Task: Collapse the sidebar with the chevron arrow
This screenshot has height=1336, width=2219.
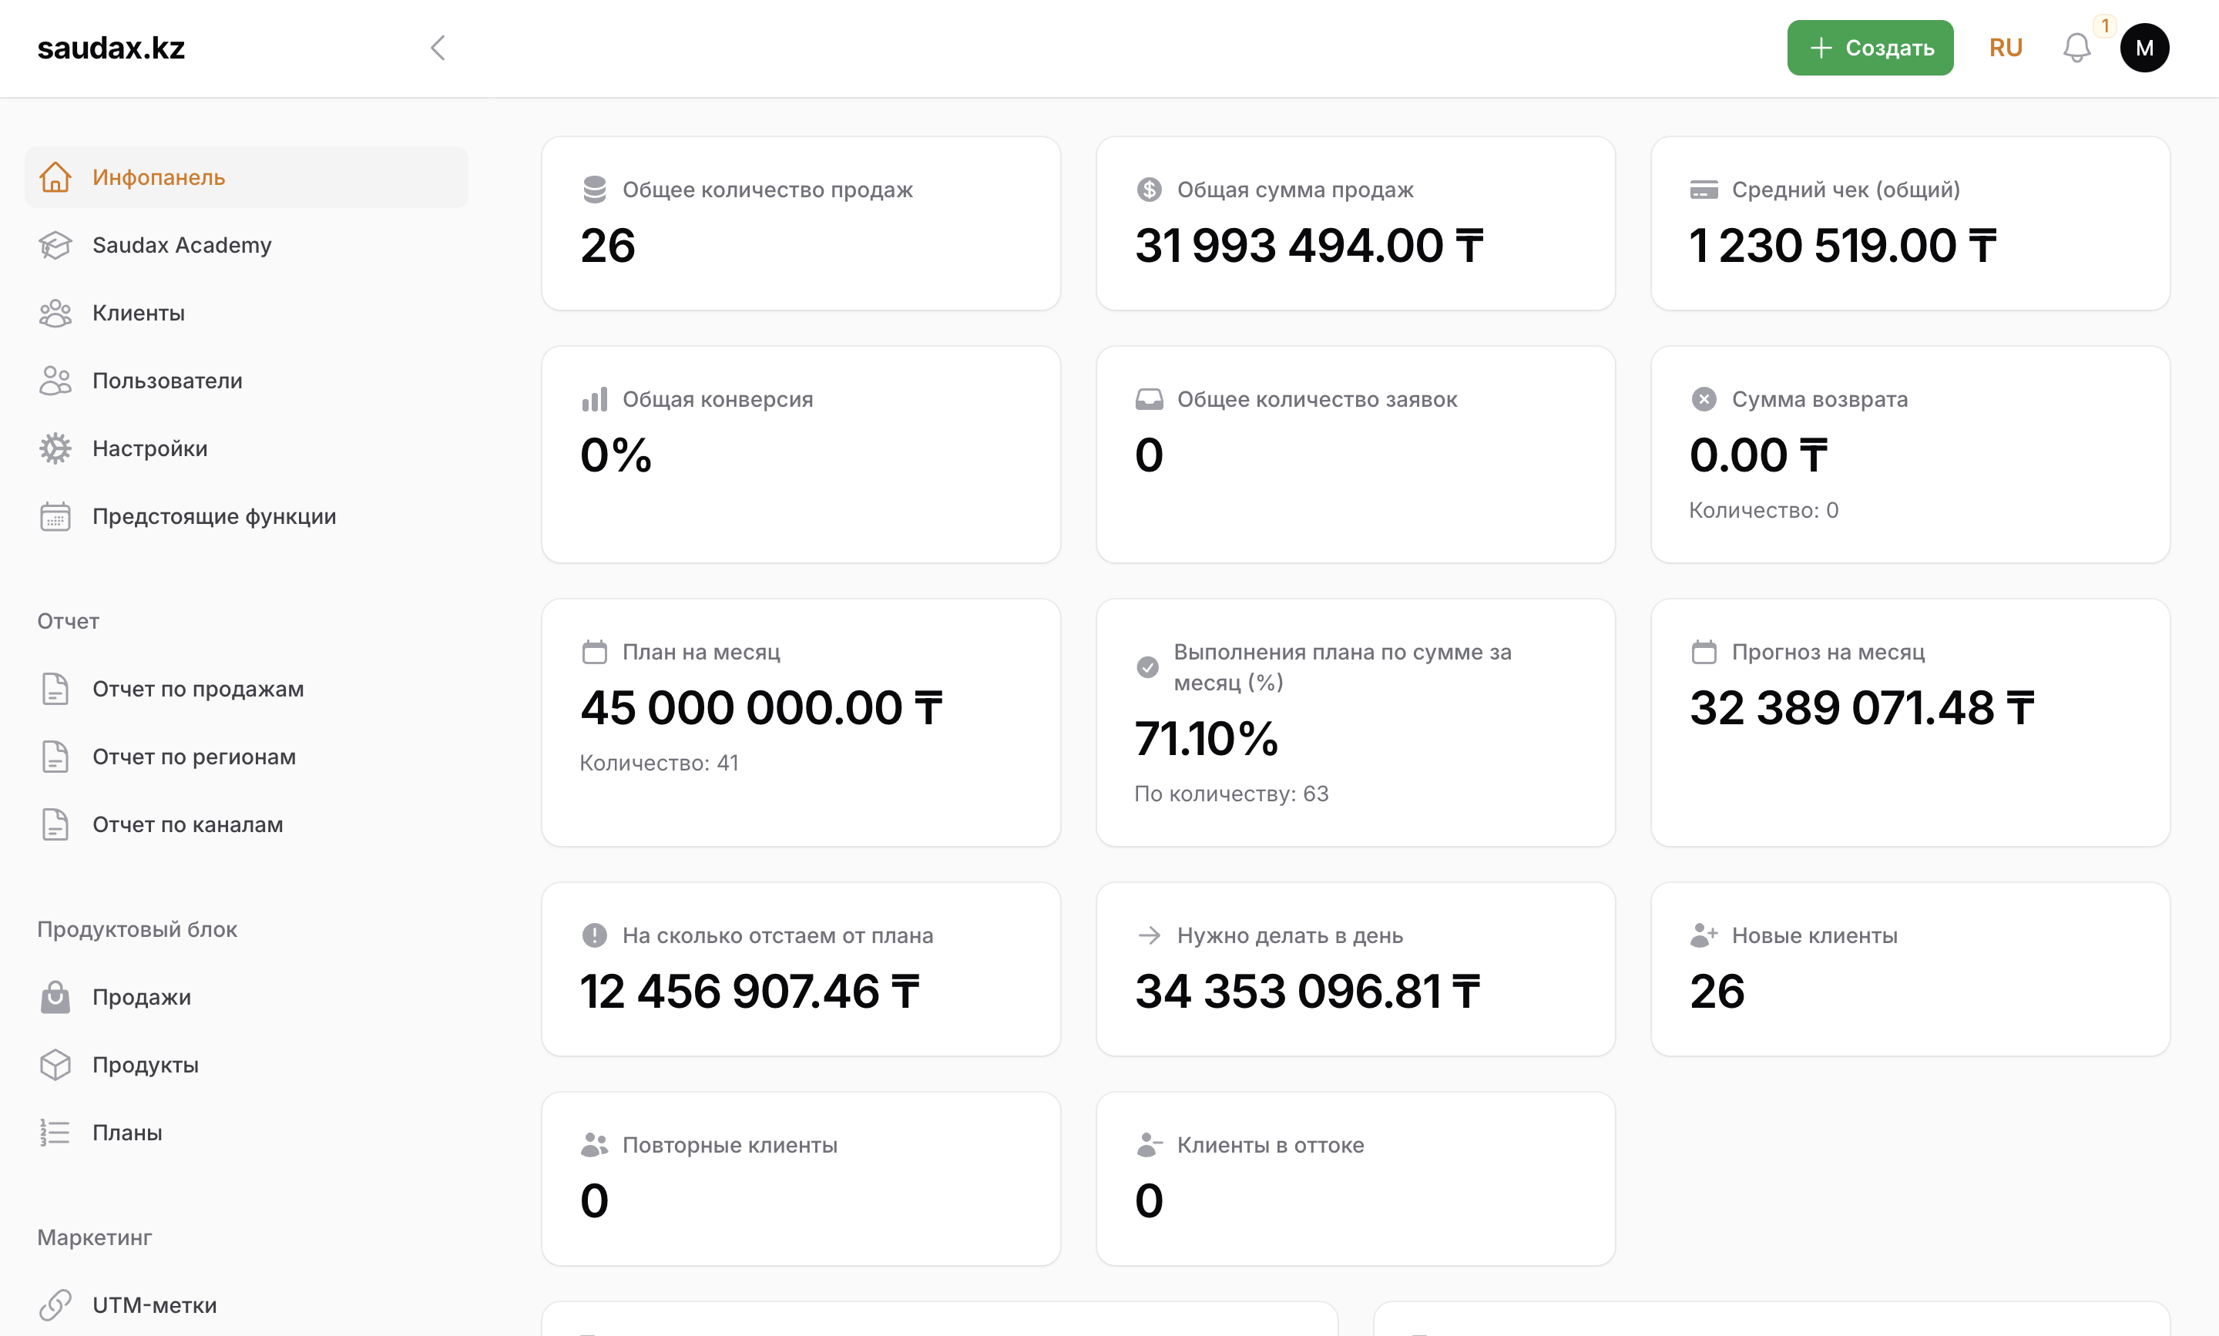Action: pos(438,48)
